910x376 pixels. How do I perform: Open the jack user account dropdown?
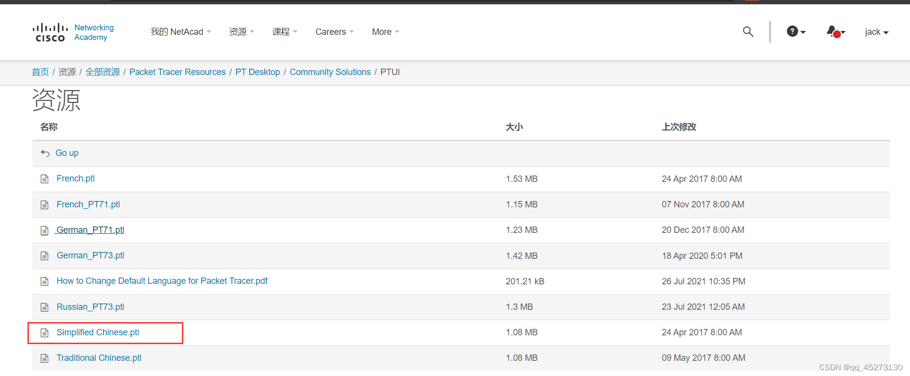tap(877, 32)
